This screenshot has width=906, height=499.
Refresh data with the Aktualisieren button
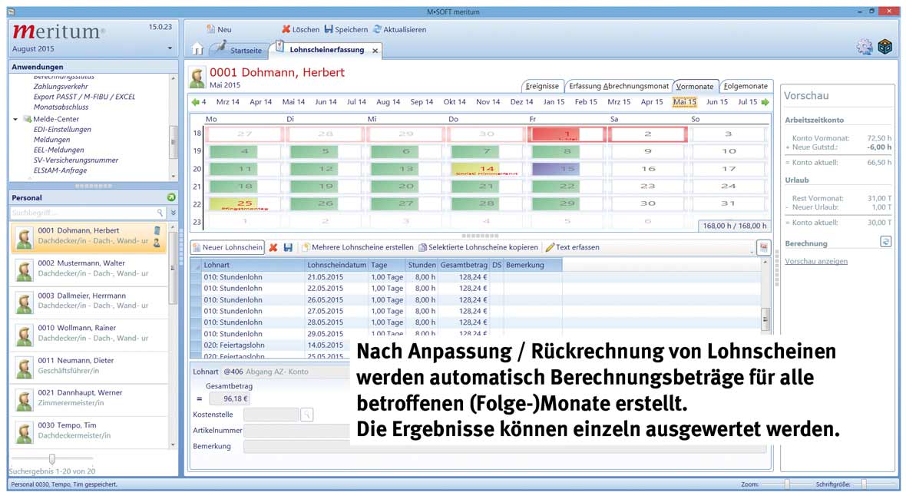click(x=377, y=29)
